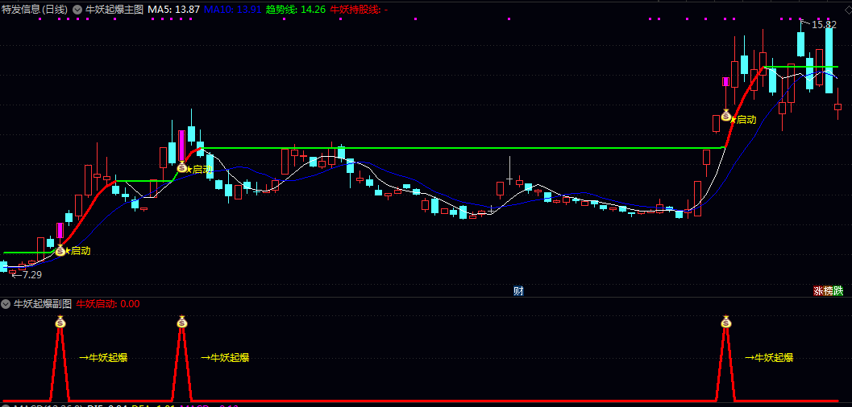Screen dimensions: 852x407
Task: Open the blue 财 financial marker
Action: click(x=518, y=291)
